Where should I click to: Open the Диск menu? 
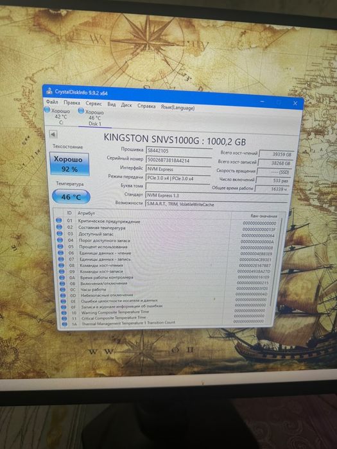[126, 105]
